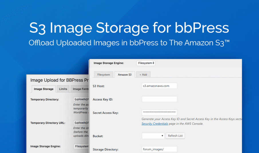Click the S3 Host input field
The height and width of the screenshot is (153, 259).
click(159, 86)
